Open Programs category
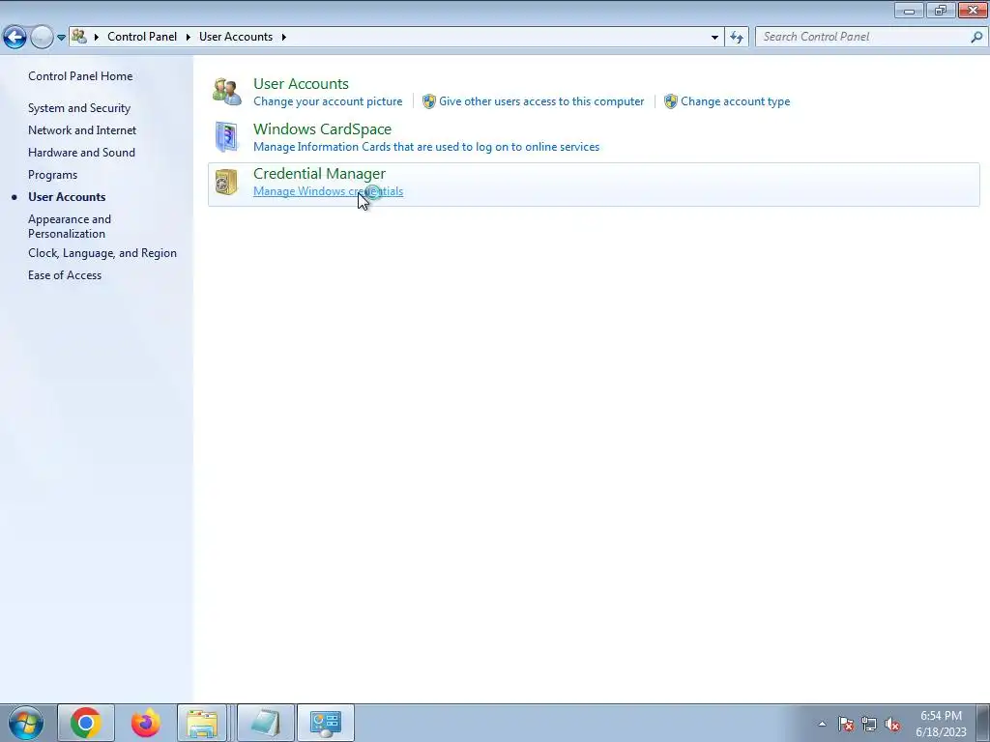The width and height of the screenshot is (990, 742). coord(52,175)
